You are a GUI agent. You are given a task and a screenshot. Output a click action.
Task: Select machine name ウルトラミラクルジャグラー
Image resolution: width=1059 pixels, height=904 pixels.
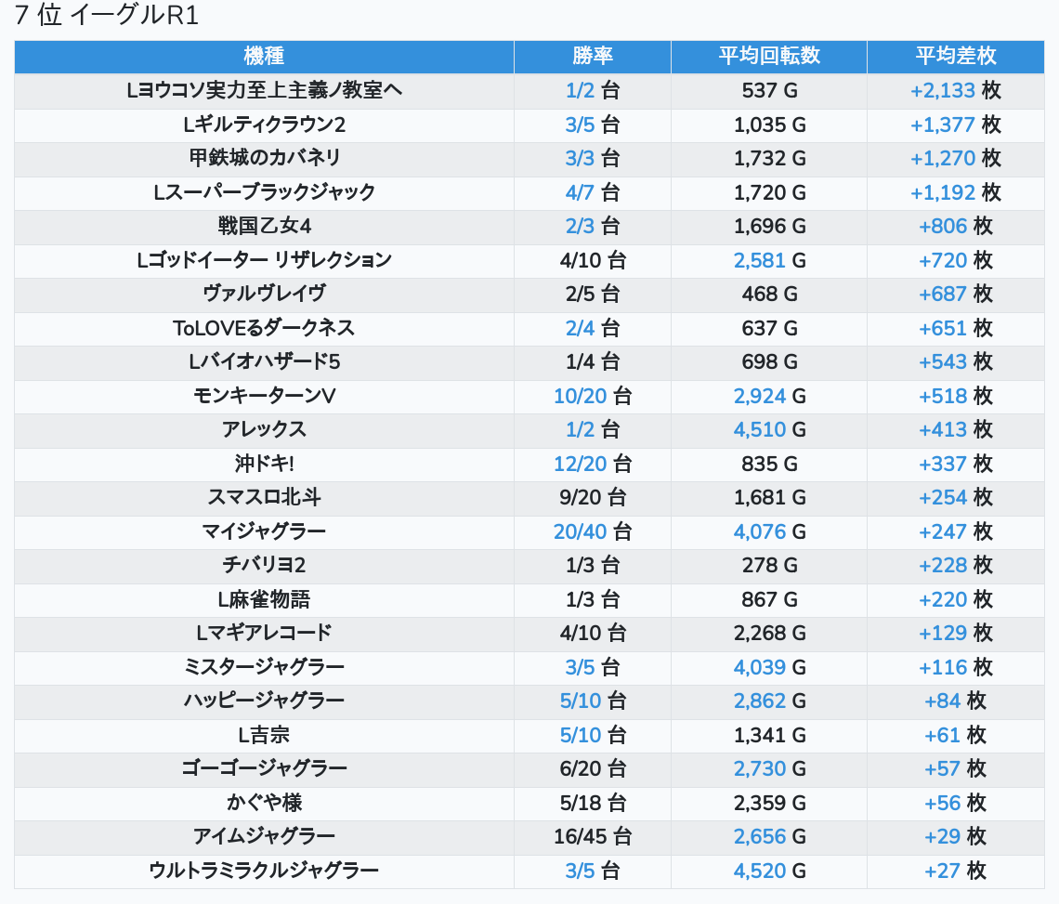pos(264,871)
